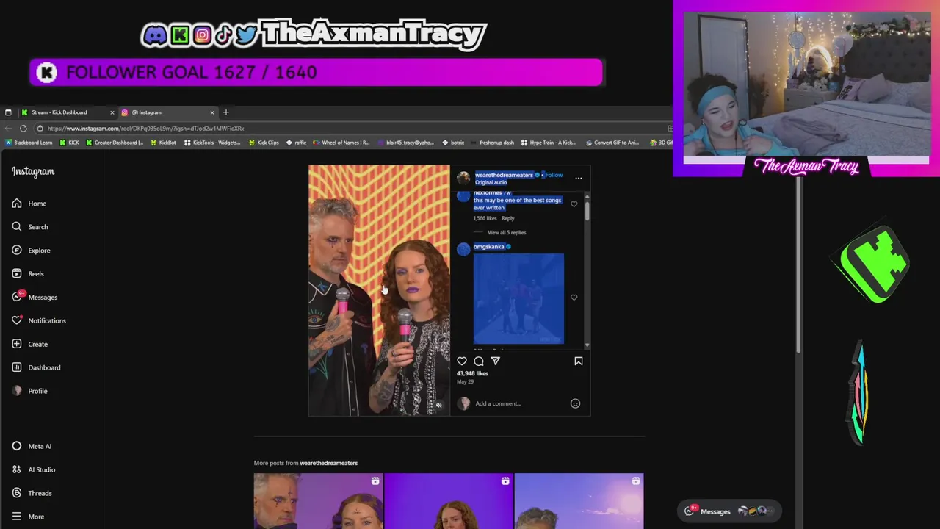Open the Reels feed
The width and height of the screenshot is (940, 529).
tap(28, 274)
